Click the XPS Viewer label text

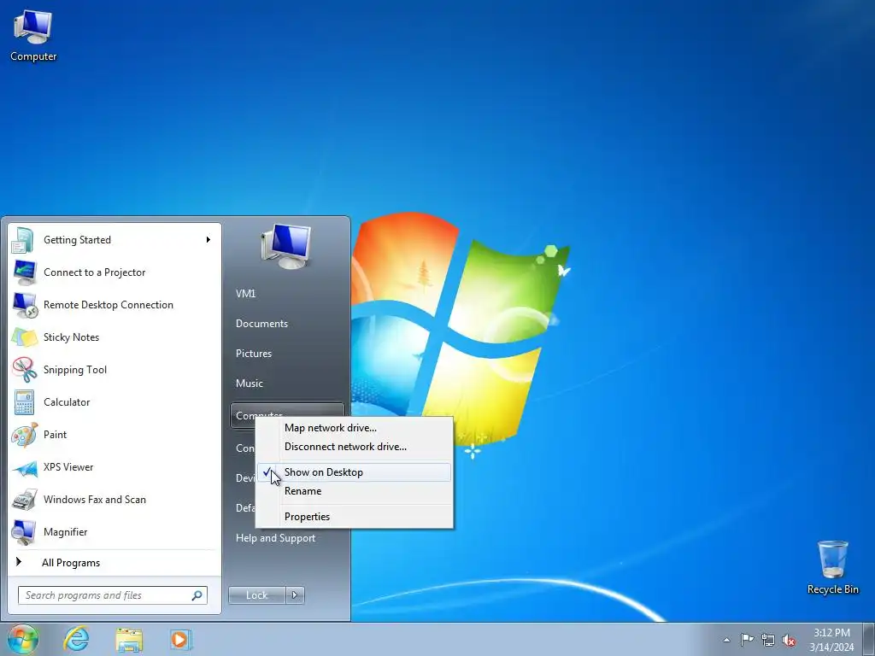click(x=68, y=467)
